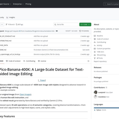The width and height of the screenshot is (119, 119).
Task: Click the scale icon on License tab
Action: tap(39, 61)
